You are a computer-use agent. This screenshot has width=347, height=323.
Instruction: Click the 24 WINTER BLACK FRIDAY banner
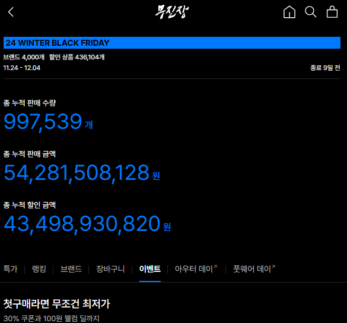coord(172,43)
